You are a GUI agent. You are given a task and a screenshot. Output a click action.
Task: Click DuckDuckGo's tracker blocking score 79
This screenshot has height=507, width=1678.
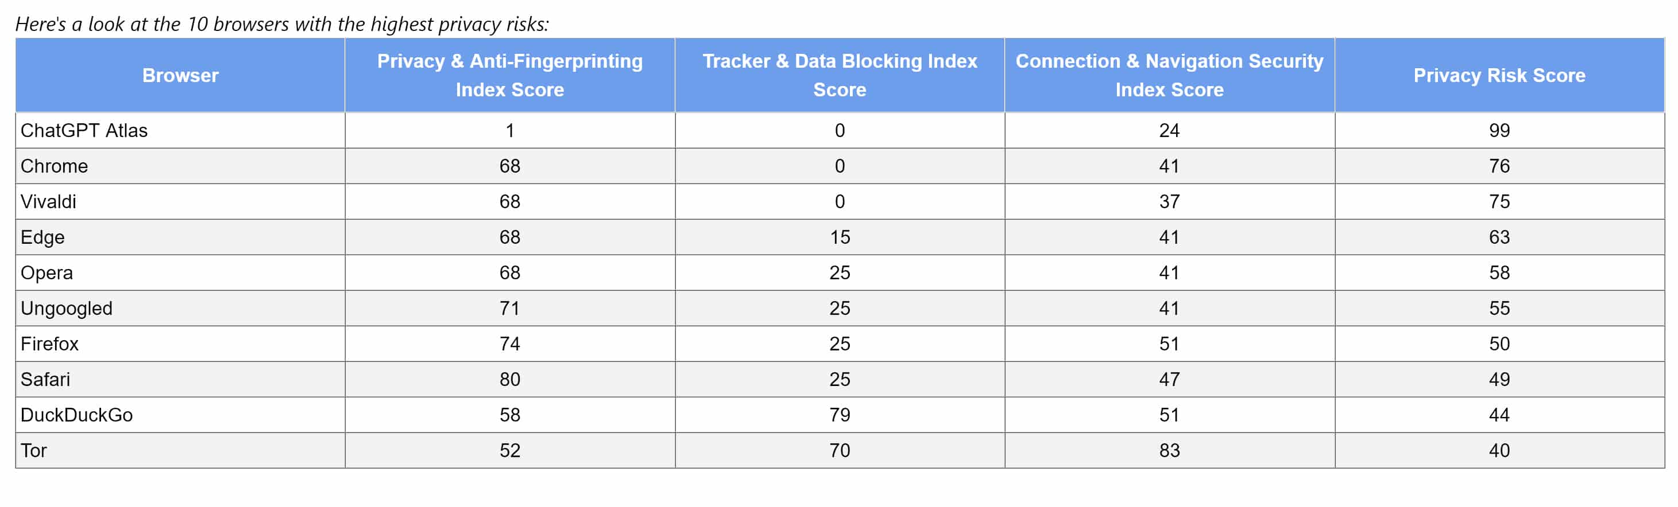click(x=840, y=415)
